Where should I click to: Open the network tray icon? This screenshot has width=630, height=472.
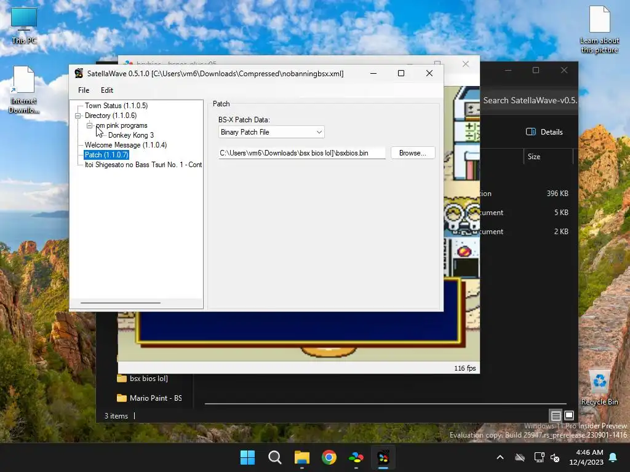539,457
